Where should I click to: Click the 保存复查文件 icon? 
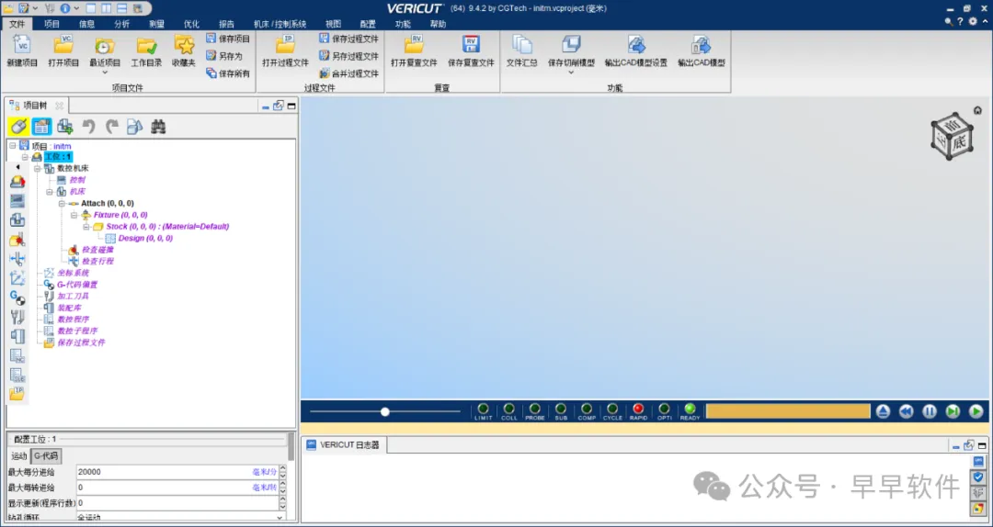click(x=471, y=45)
